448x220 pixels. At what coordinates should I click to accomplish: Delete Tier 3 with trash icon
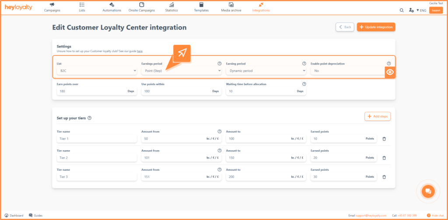coord(384,177)
